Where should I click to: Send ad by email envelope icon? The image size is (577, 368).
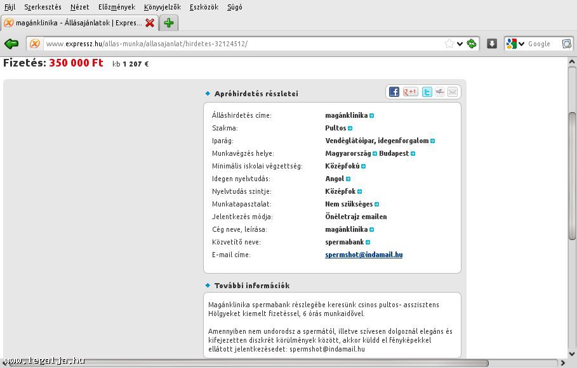pyautogui.click(x=453, y=92)
